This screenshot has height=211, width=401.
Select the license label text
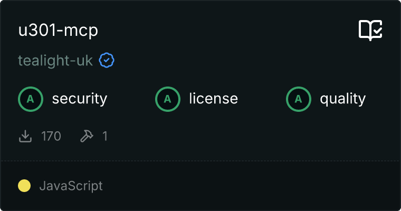(213, 99)
